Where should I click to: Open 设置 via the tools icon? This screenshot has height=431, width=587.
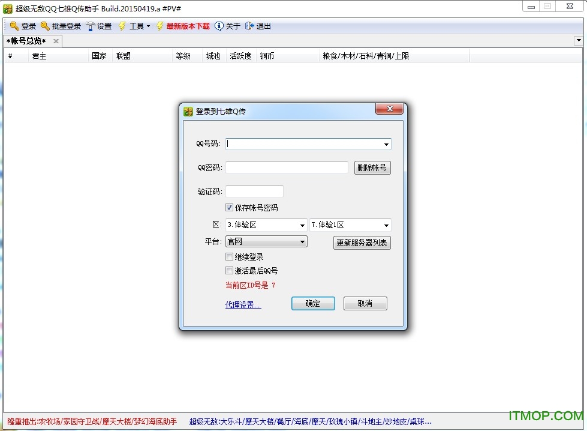91,26
